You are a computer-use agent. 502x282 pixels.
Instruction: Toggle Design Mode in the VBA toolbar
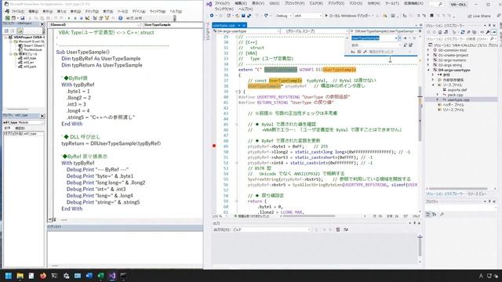tap(87, 18)
